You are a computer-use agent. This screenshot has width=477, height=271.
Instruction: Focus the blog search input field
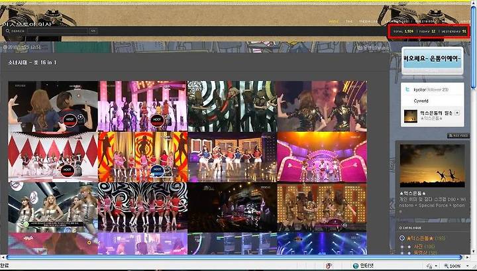point(57,30)
